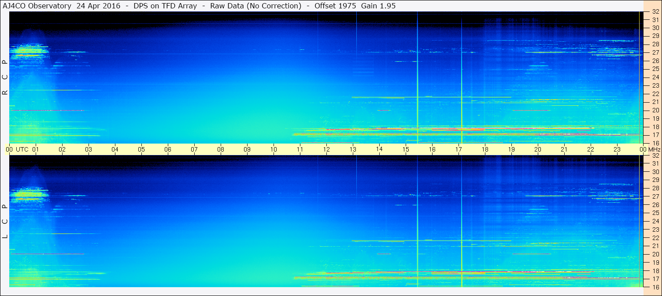Image resolution: width=662 pixels, height=296 pixels.
Task: Select the 06 hour tick on time axis
Action: 168,149
